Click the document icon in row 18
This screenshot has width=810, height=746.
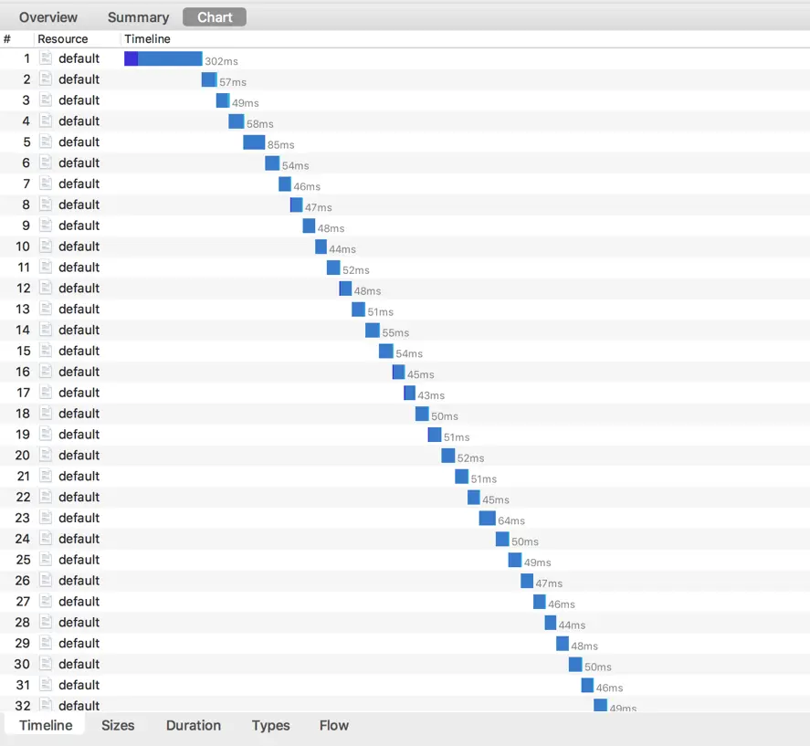[x=46, y=413]
